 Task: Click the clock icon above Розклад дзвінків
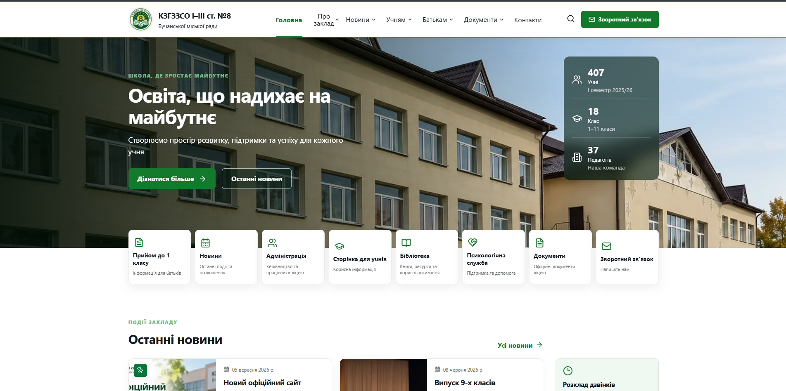(568, 371)
